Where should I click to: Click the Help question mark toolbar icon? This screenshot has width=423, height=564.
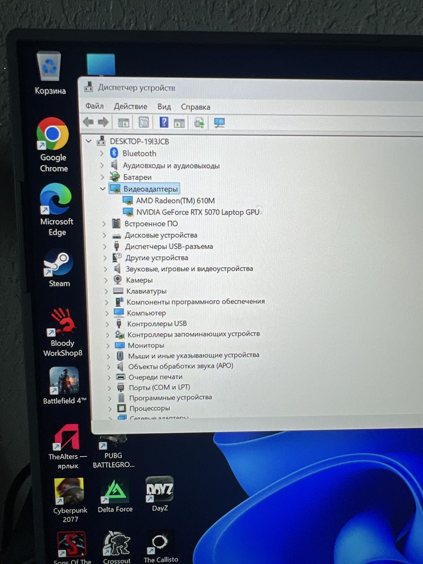point(164,122)
